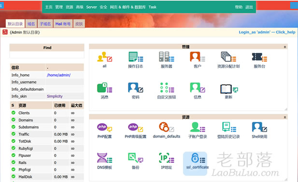Screen dimensions: 298x182
Task: Click the Traffic resource row label
Action: click(x=24, y=134)
